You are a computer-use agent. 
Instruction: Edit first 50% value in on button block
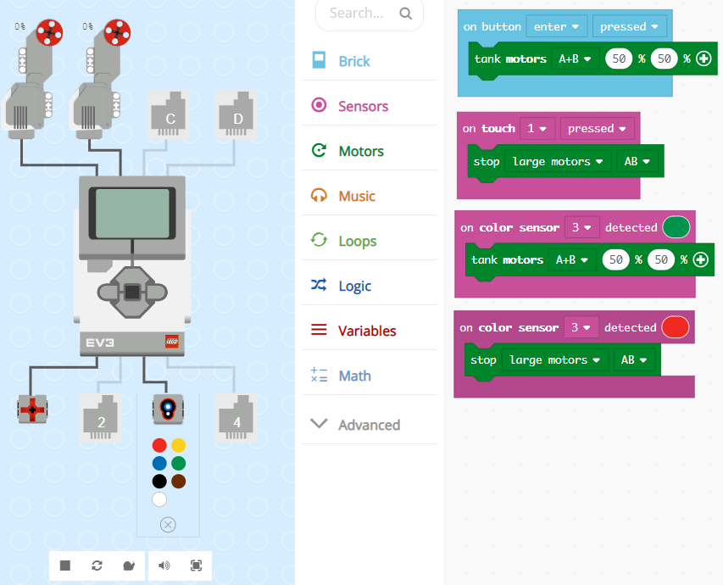(x=619, y=58)
